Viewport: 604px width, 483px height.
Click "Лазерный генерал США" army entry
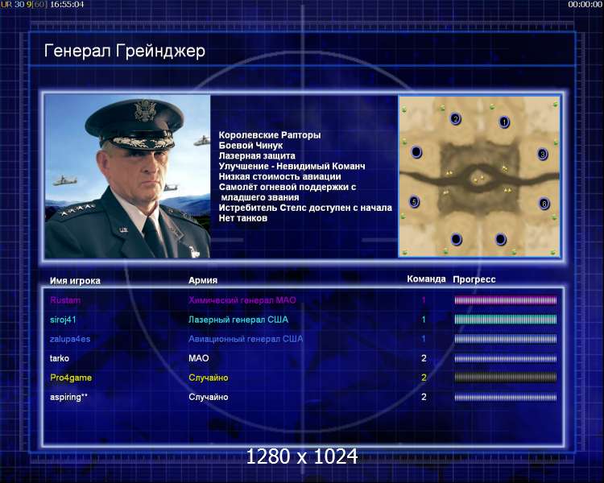click(x=238, y=320)
